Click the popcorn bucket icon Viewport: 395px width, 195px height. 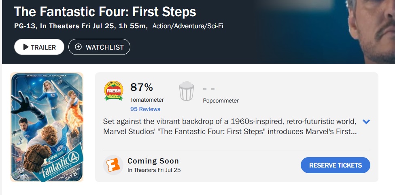(x=187, y=91)
